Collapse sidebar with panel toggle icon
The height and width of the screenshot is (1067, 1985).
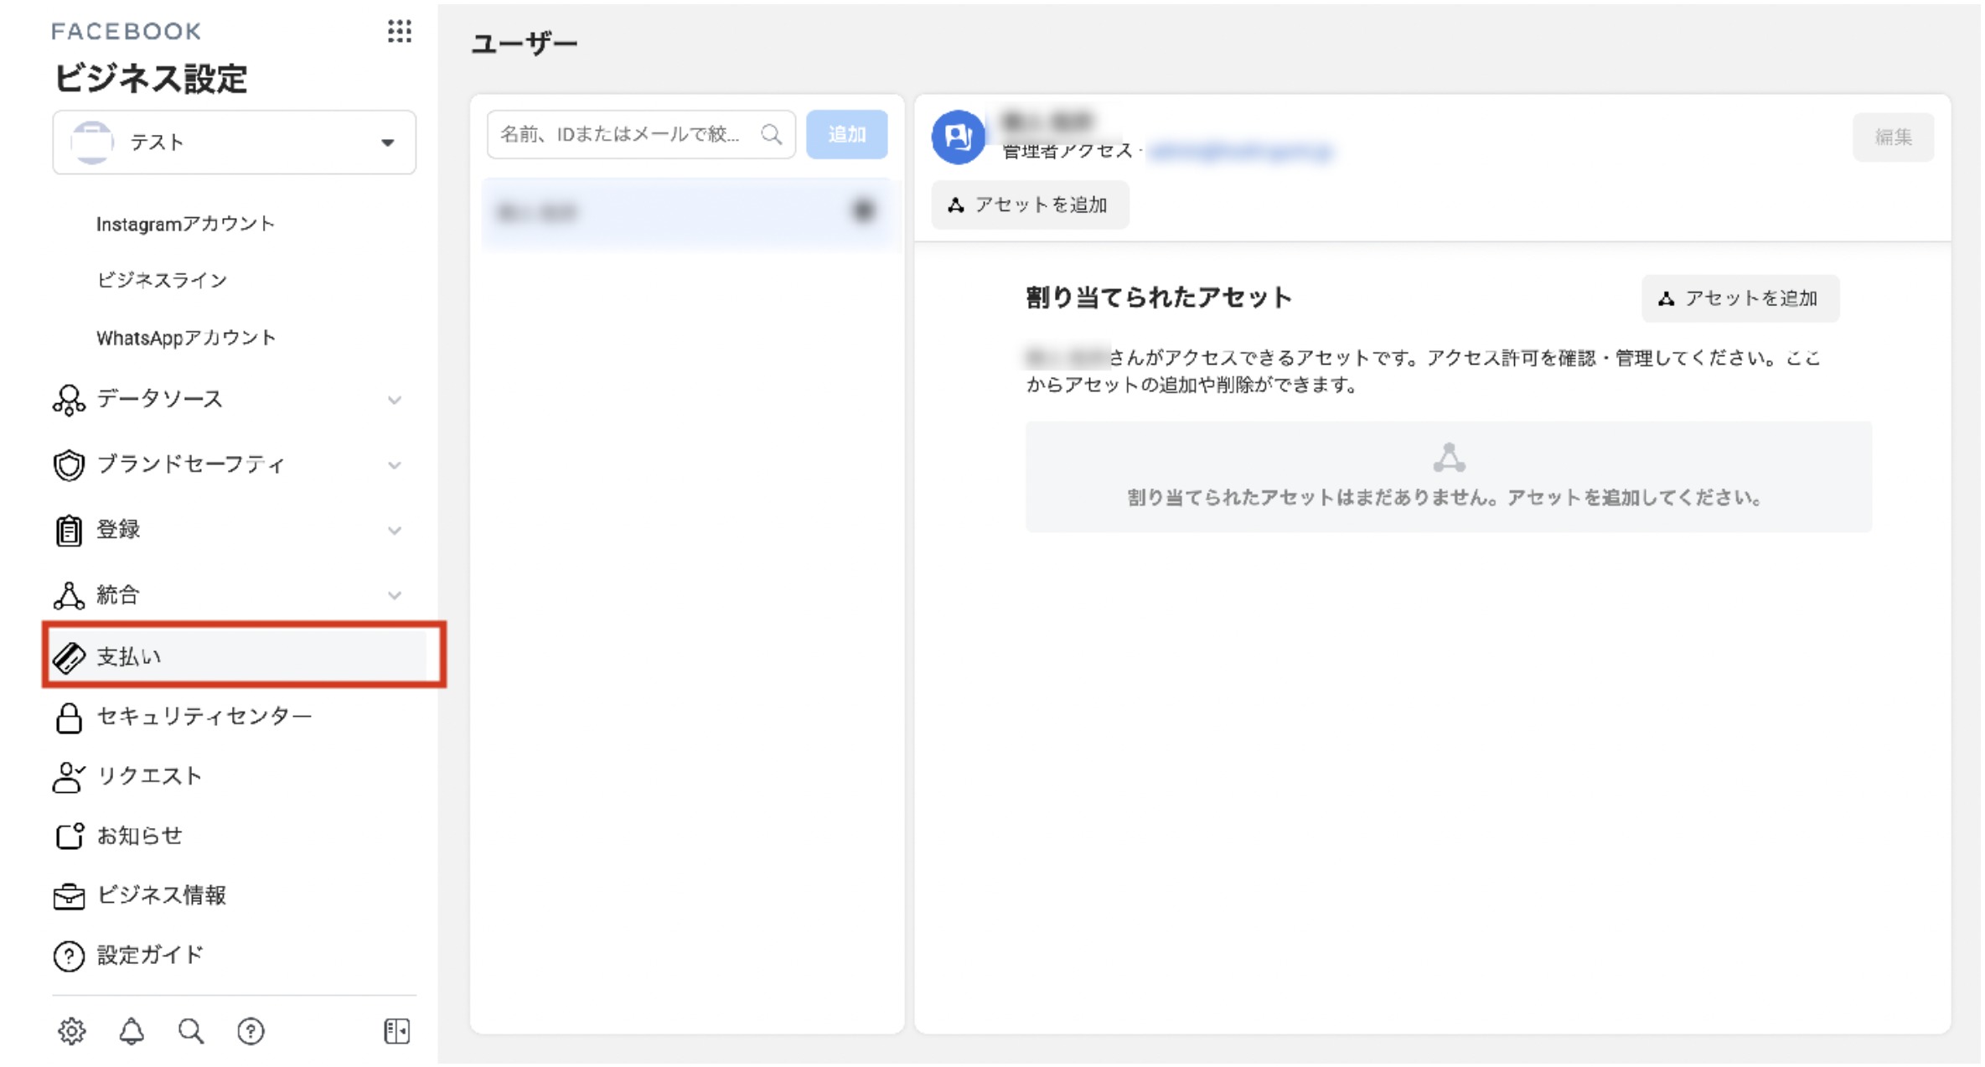[x=396, y=1031]
